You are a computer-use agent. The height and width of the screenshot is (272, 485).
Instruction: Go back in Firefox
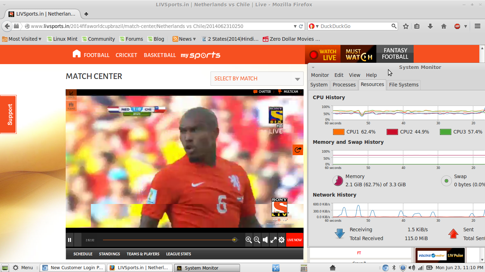tap(7, 26)
